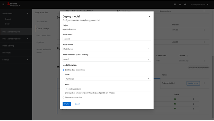This screenshot has height=121, width=214.
Task: Click the Tokens column header
Action: pos(165,75)
